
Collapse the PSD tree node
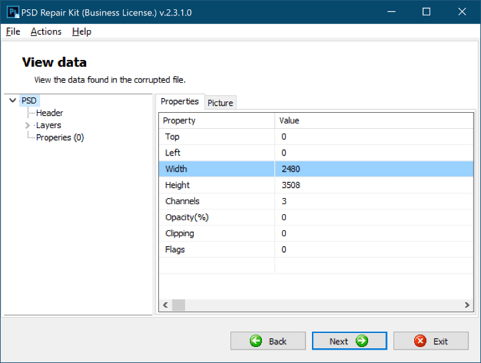coord(13,100)
